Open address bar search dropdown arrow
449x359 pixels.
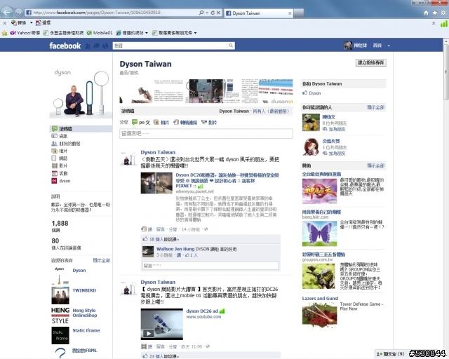[207, 13]
